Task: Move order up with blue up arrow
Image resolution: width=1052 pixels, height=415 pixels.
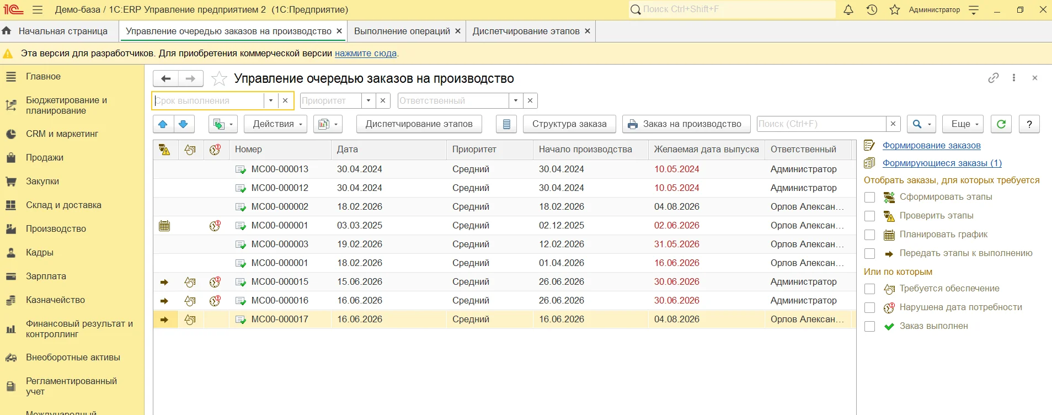Action: point(163,124)
